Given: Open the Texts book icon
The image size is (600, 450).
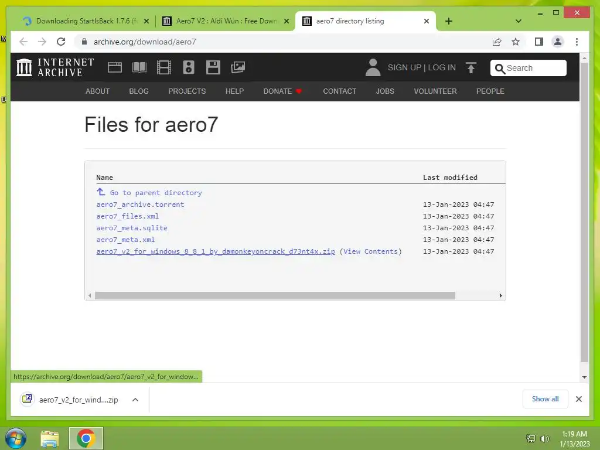Looking at the screenshot, I should point(139,67).
